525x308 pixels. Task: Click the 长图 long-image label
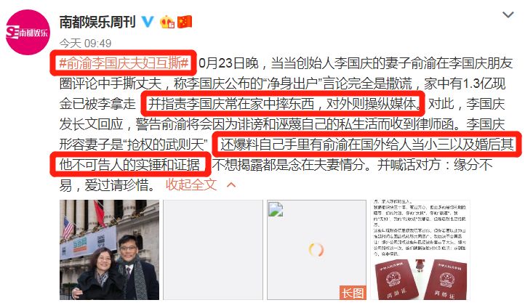click(353, 293)
